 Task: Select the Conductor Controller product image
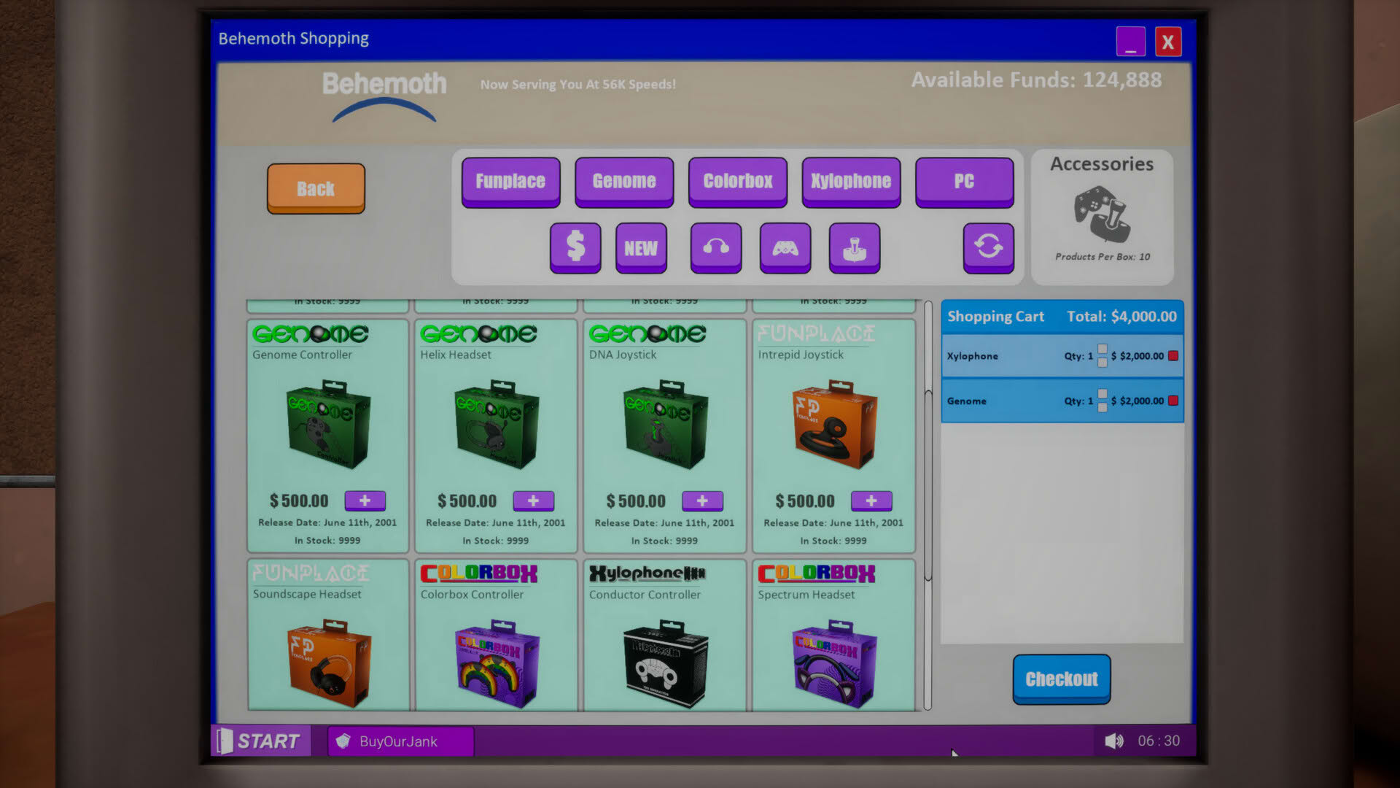tap(666, 663)
